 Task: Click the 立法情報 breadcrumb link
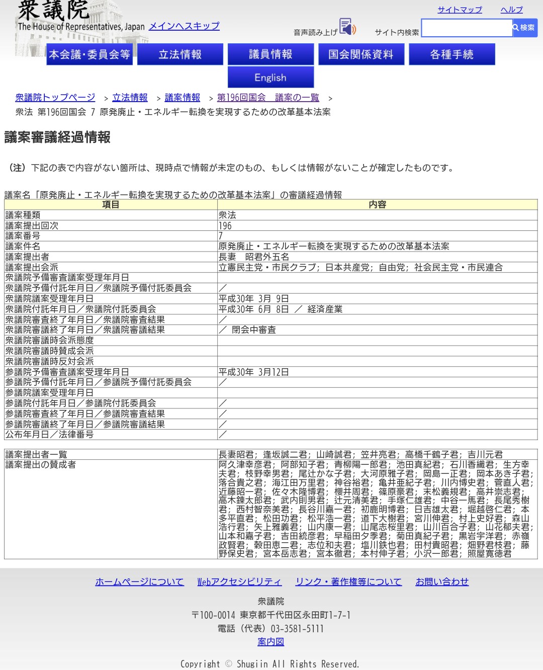click(130, 98)
